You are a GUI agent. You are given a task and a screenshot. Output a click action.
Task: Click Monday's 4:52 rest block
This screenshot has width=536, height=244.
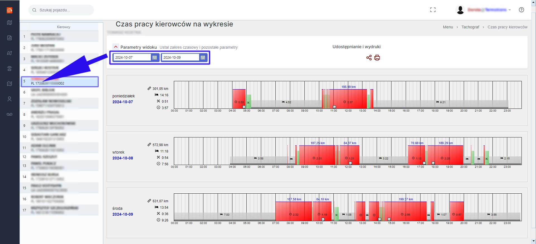[x=287, y=104]
